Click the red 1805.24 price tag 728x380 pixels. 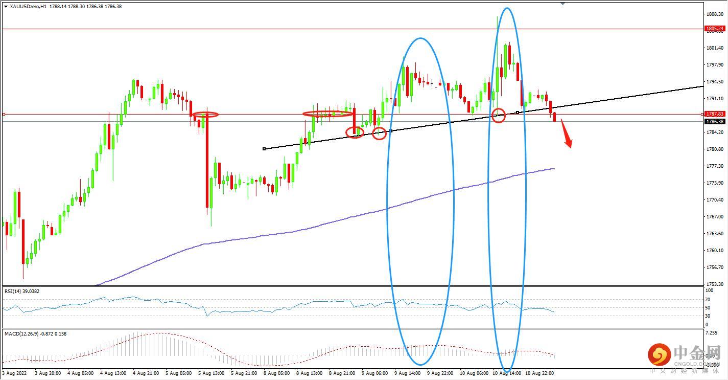click(715, 29)
